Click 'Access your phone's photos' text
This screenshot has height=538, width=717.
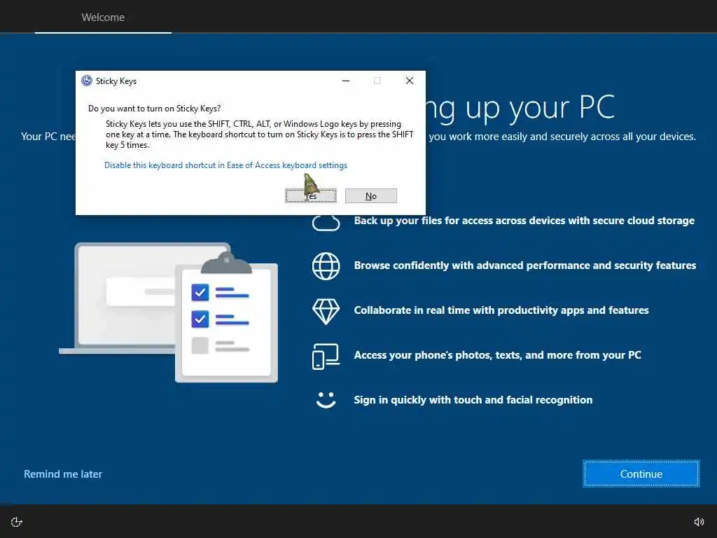tap(498, 355)
